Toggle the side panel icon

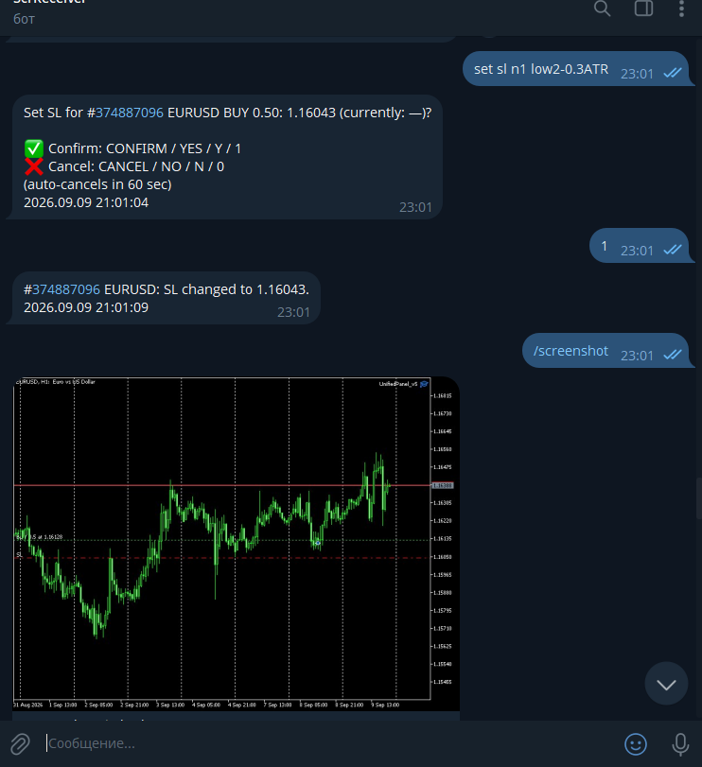[643, 9]
